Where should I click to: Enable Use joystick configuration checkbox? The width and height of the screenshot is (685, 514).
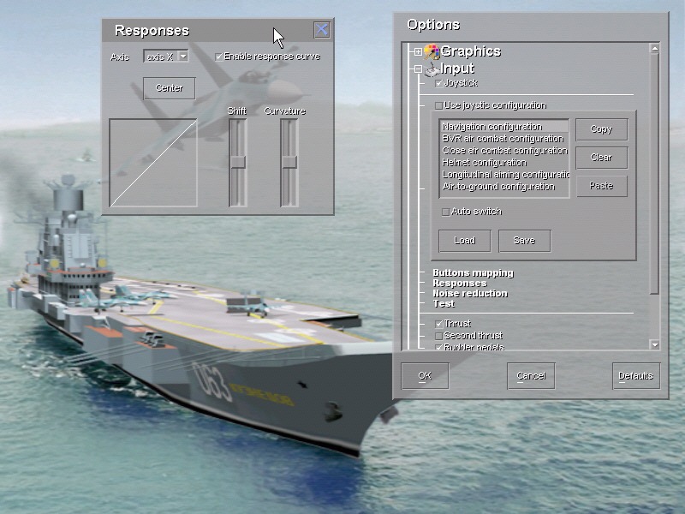(x=438, y=105)
